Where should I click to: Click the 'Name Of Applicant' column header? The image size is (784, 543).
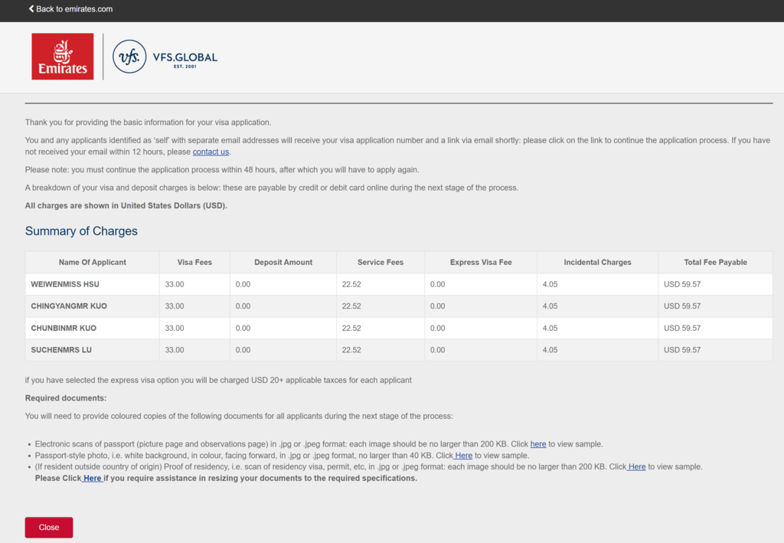(93, 262)
